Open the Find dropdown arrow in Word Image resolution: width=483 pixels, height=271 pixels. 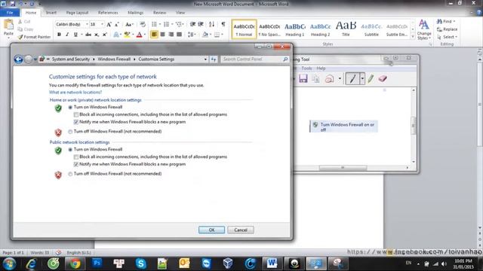click(454, 21)
